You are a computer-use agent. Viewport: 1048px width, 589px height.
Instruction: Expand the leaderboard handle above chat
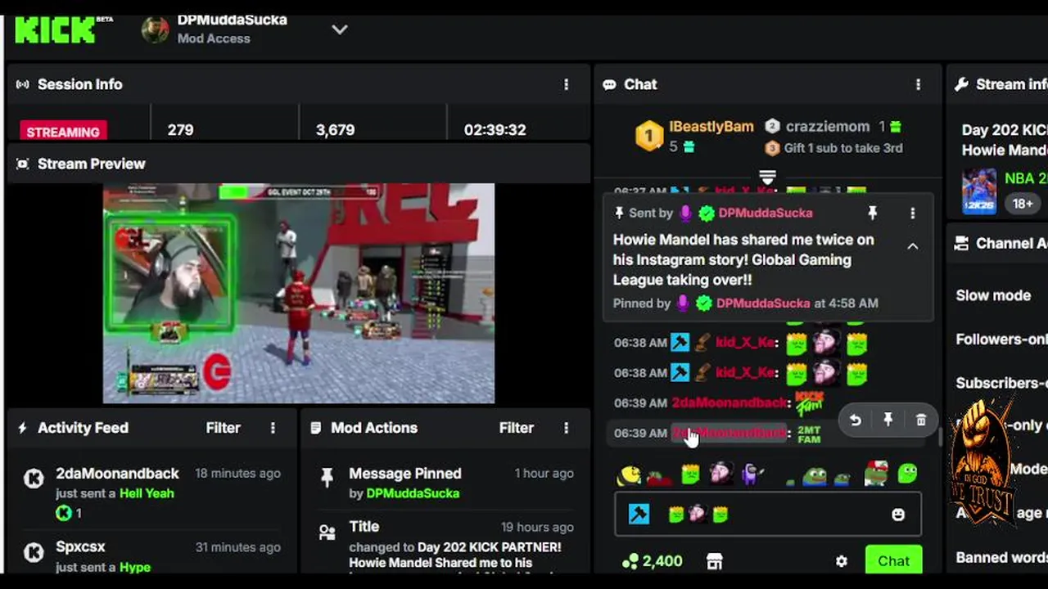point(767,177)
